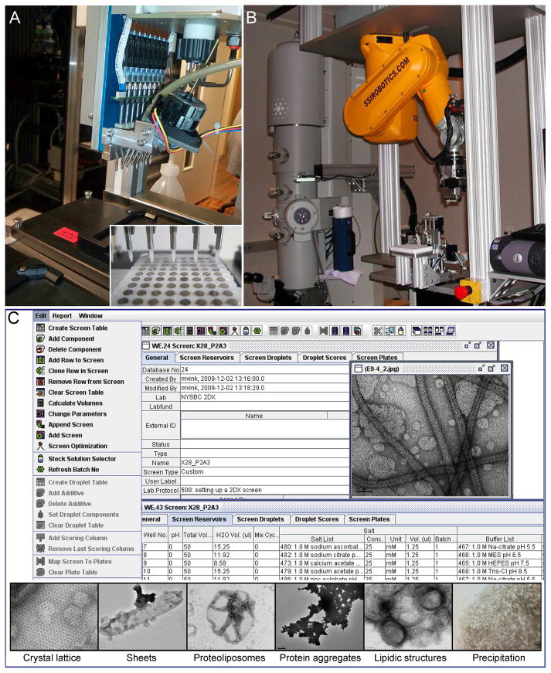Open Screen Droplets tab in WE.43 window
The image size is (551, 673).
point(257,518)
